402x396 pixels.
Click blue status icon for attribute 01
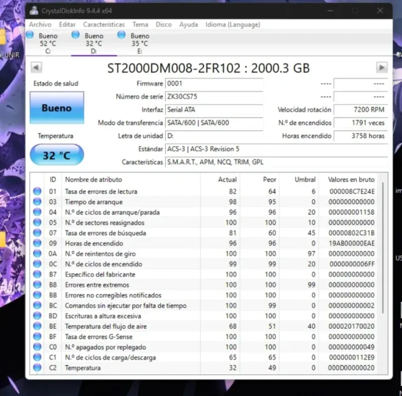pos(37,191)
